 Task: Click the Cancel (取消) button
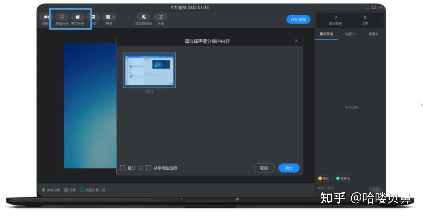click(x=264, y=168)
